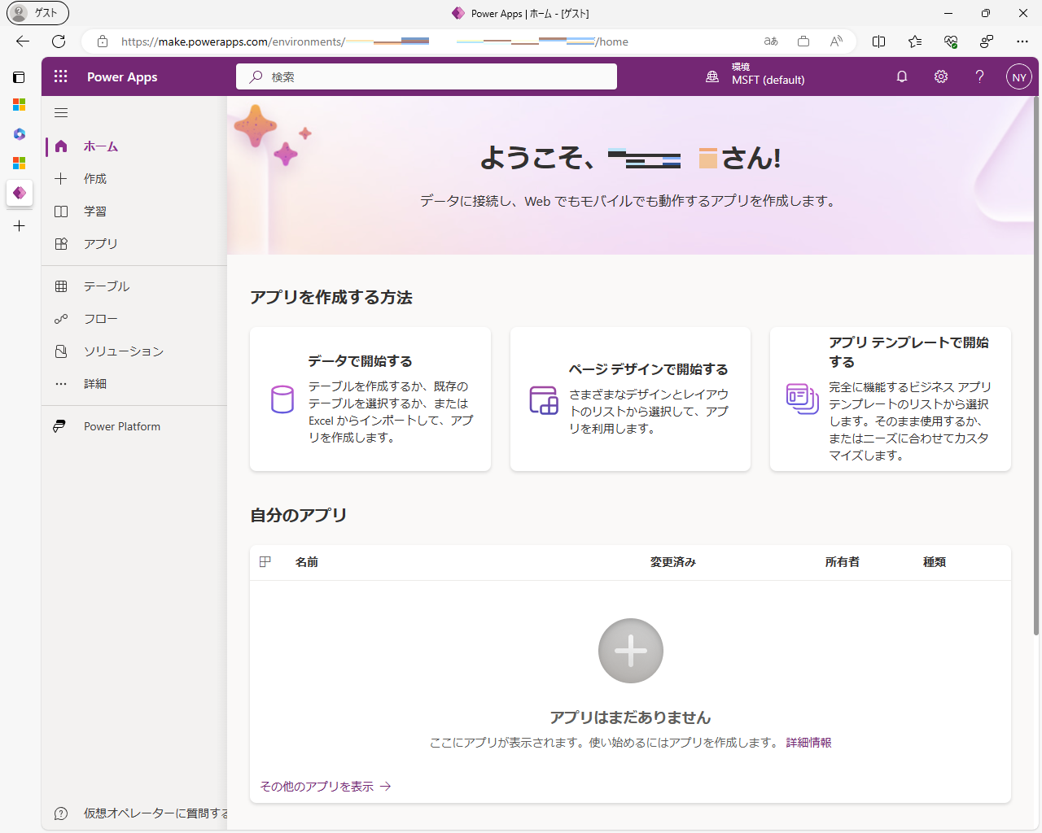Click the environment picker icon
Viewport: 1042px width, 833px height.
(x=712, y=76)
